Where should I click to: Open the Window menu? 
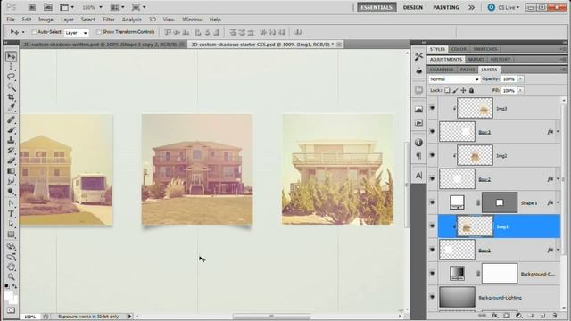click(192, 20)
